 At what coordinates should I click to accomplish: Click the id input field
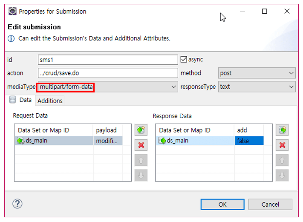pos(107,60)
